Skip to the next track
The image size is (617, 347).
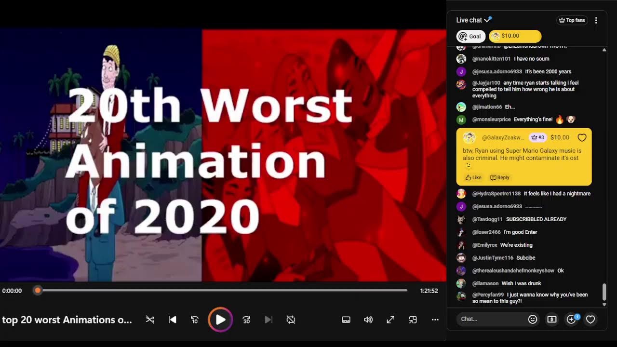point(268,320)
